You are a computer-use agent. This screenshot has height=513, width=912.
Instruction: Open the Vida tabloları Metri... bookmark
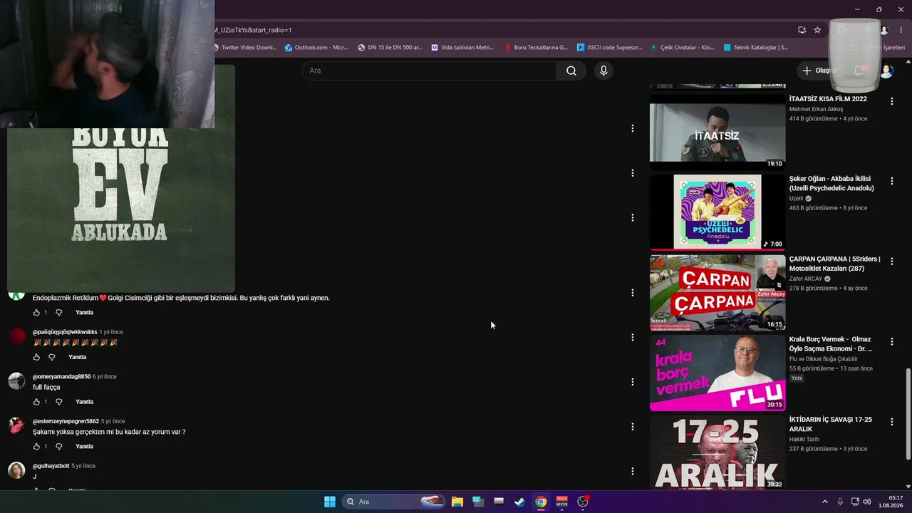[462, 48]
